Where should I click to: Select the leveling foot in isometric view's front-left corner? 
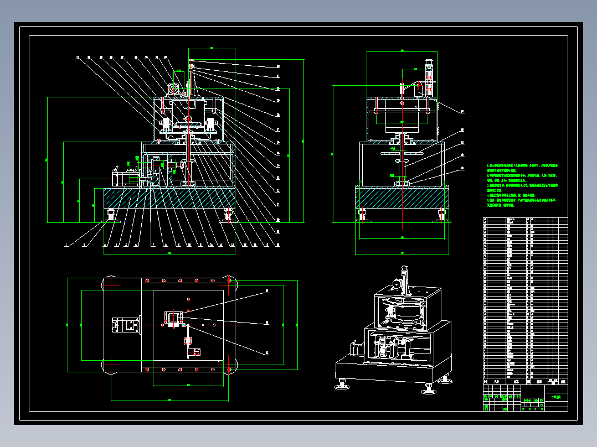tap(342, 383)
